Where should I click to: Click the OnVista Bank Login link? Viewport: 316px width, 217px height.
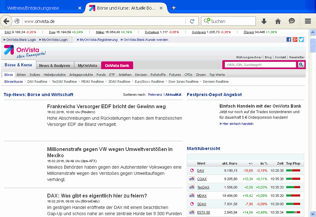pos(21,40)
